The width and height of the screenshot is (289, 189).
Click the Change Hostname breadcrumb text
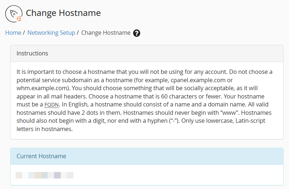[x=106, y=33]
